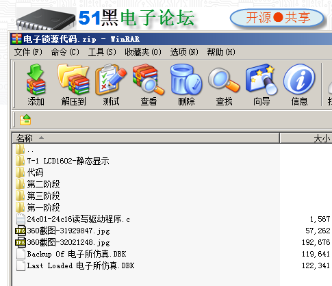Click the size value 1,567
The image size is (332, 286).
[x=320, y=219]
